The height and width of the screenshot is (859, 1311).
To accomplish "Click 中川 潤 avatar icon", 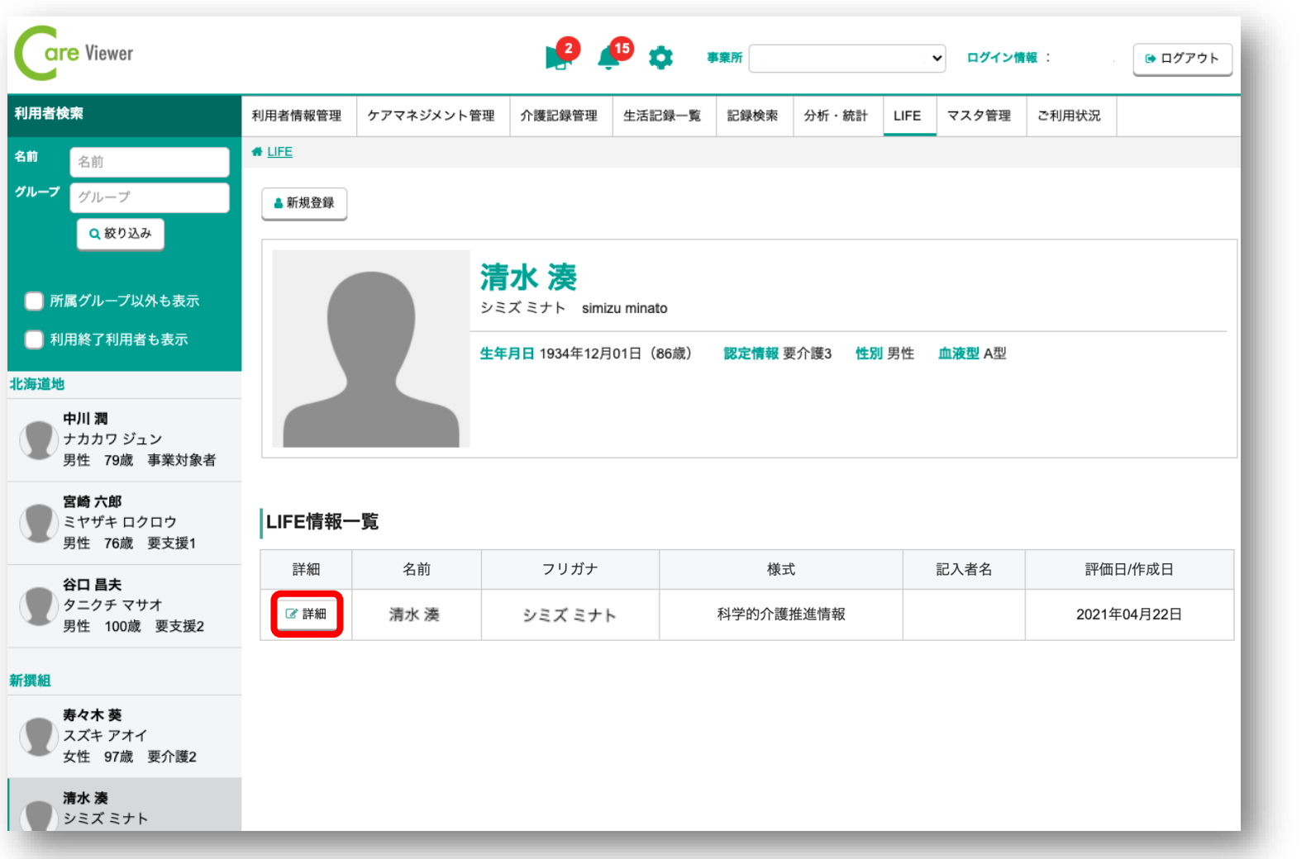I will (x=38, y=439).
